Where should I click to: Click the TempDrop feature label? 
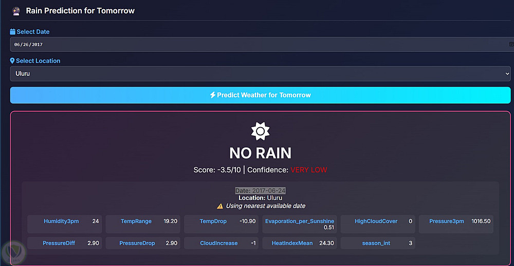213,221
